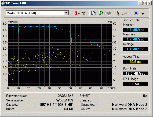This screenshot has width=153, height=117.
Task: Copy benchmark results to clipboard icon
Action: (x=93, y=13)
